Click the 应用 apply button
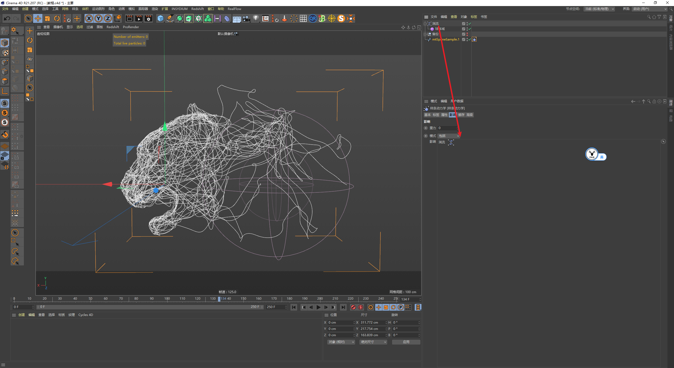 tap(406, 342)
